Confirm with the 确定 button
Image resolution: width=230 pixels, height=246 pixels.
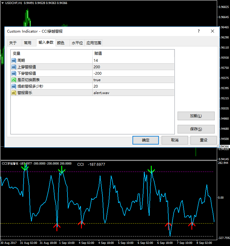[x=145, y=140]
